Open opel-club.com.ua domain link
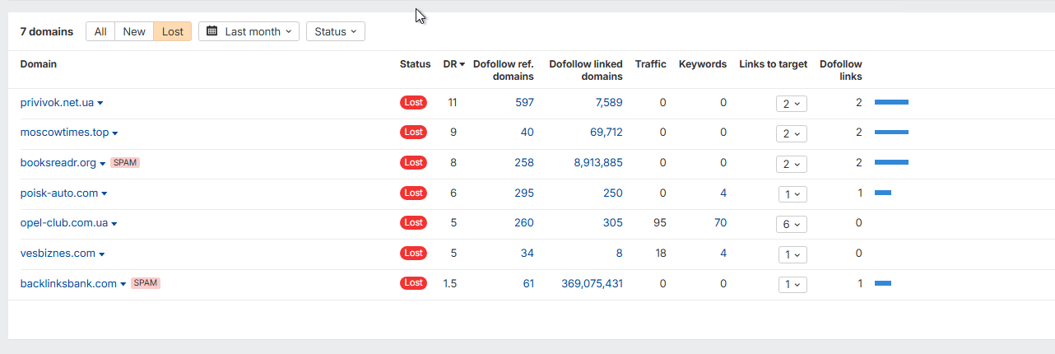This screenshot has height=354, width=1055. [64, 223]
